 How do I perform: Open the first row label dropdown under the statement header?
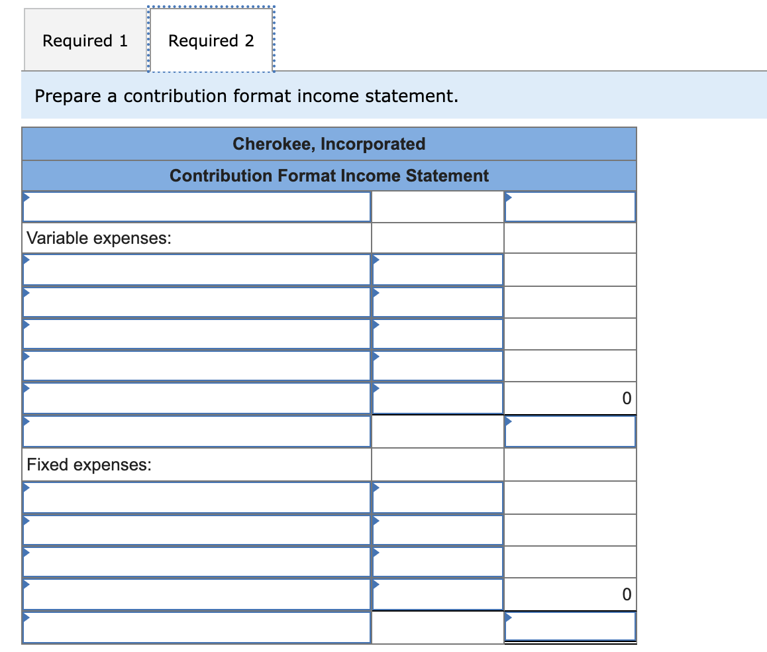coord(197,207)
